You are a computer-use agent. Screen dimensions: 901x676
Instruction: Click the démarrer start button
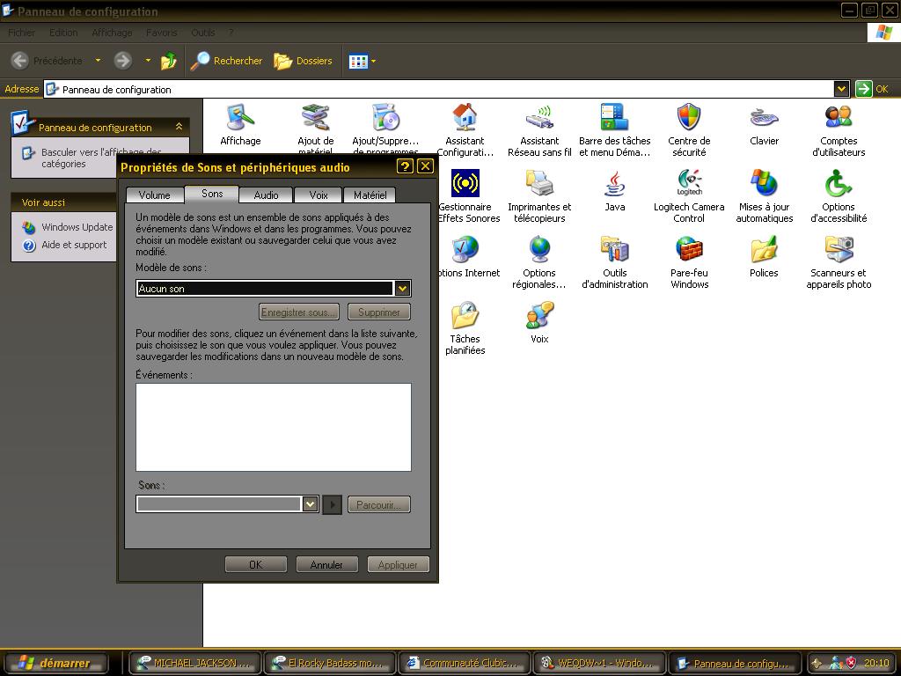pyautogui.click(x=55, y=663)
